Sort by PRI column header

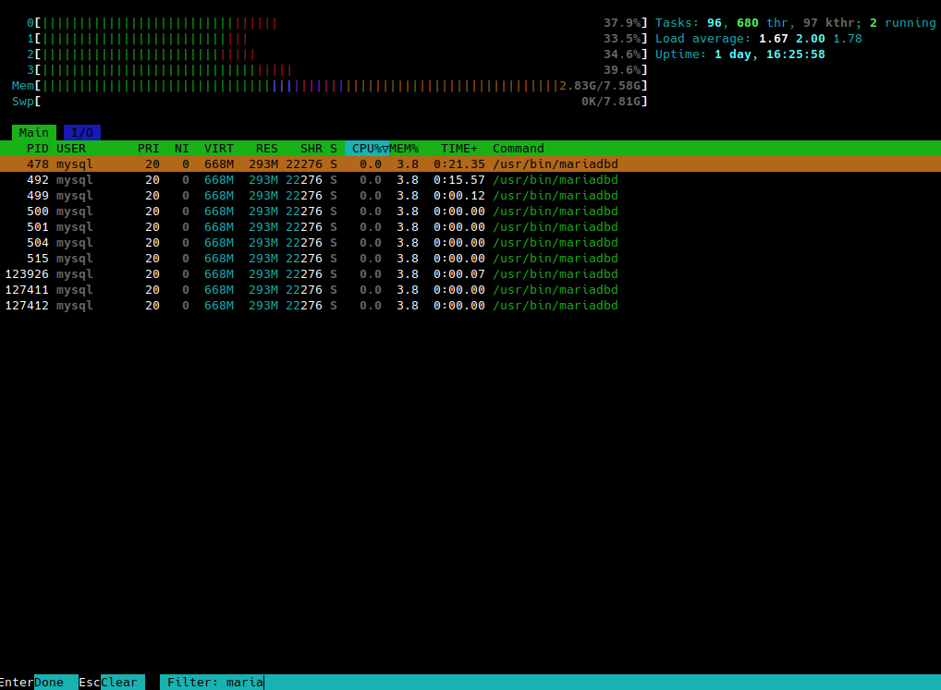click(x=148, y=148)
